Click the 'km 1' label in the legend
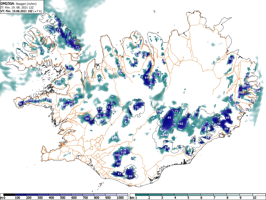Viewport: 266px width, 200px height. tap(134, 198)
